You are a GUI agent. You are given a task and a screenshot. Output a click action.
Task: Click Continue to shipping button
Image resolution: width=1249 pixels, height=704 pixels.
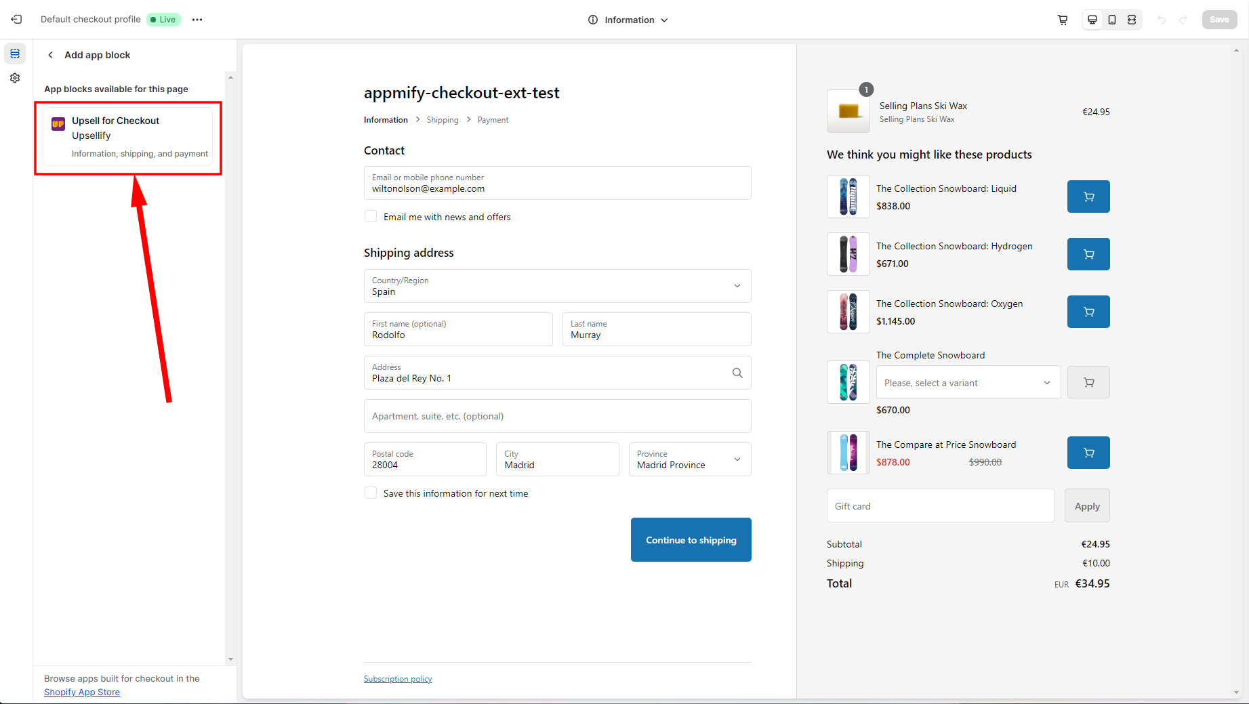[691, 540]
